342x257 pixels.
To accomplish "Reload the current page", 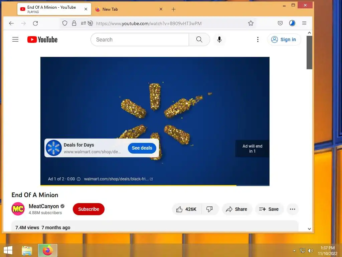I will click(x=35, y=23).
